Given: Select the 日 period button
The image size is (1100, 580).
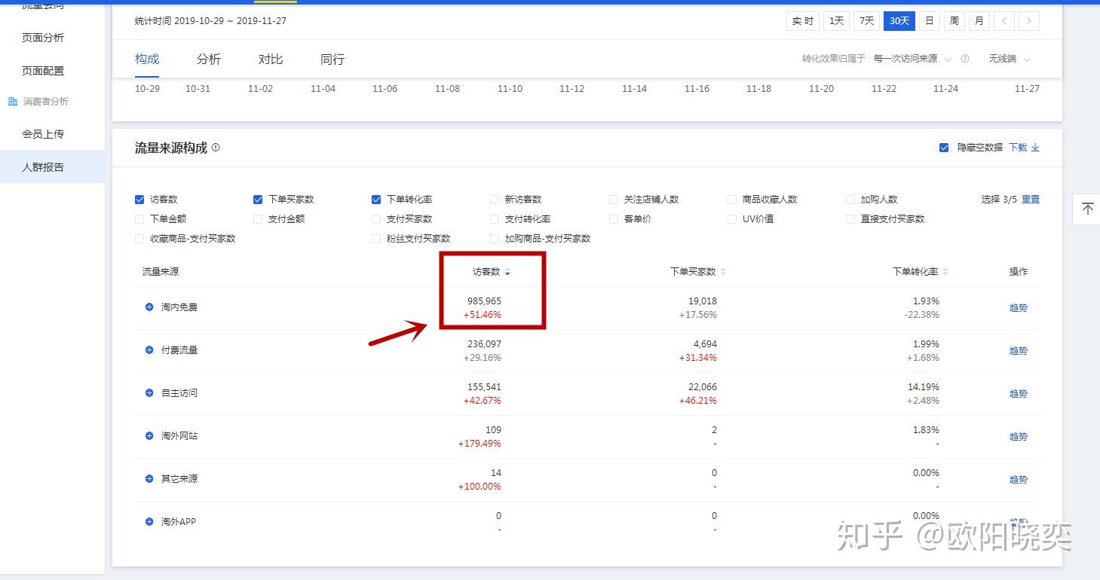Looking at the screenshot, I should point(930,21).
